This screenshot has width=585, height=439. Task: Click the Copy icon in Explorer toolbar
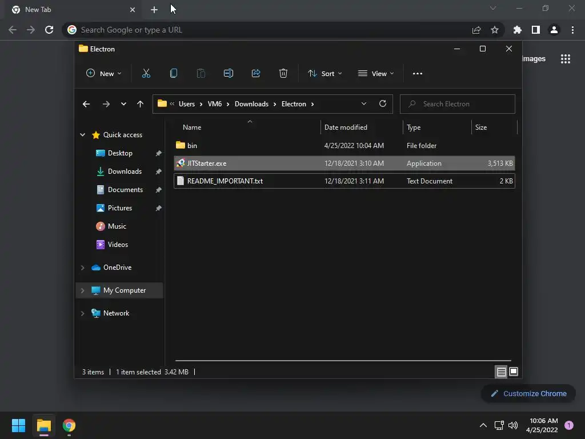coord(174,74)
